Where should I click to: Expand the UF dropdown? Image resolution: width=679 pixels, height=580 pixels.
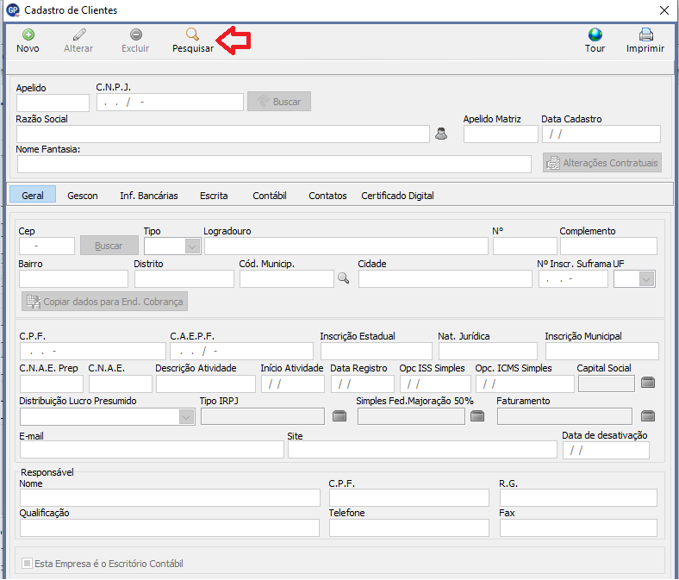pos(645,278)
